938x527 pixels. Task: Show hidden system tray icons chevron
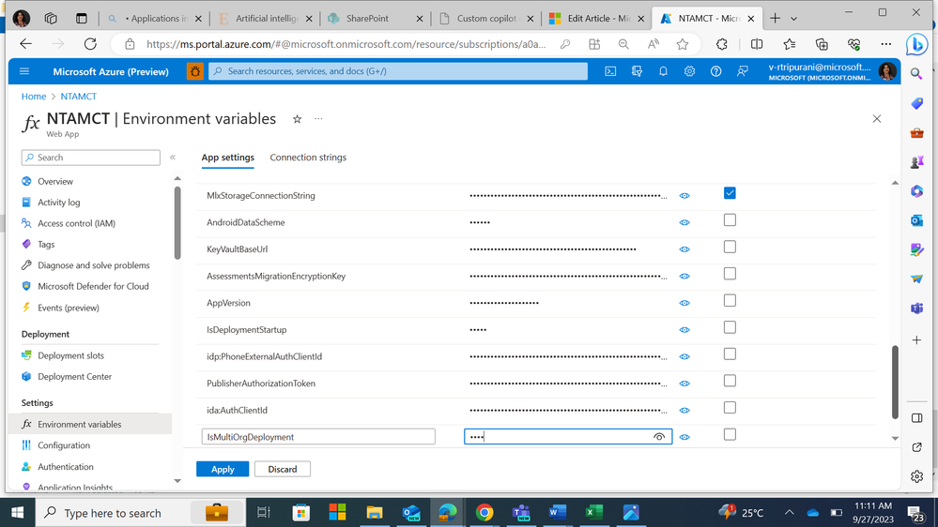[x=789, y=512]
